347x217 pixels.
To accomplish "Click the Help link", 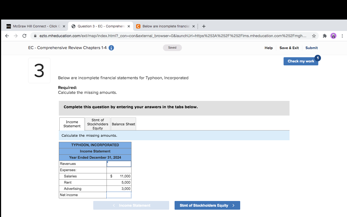I will click(x=269, y=48).
